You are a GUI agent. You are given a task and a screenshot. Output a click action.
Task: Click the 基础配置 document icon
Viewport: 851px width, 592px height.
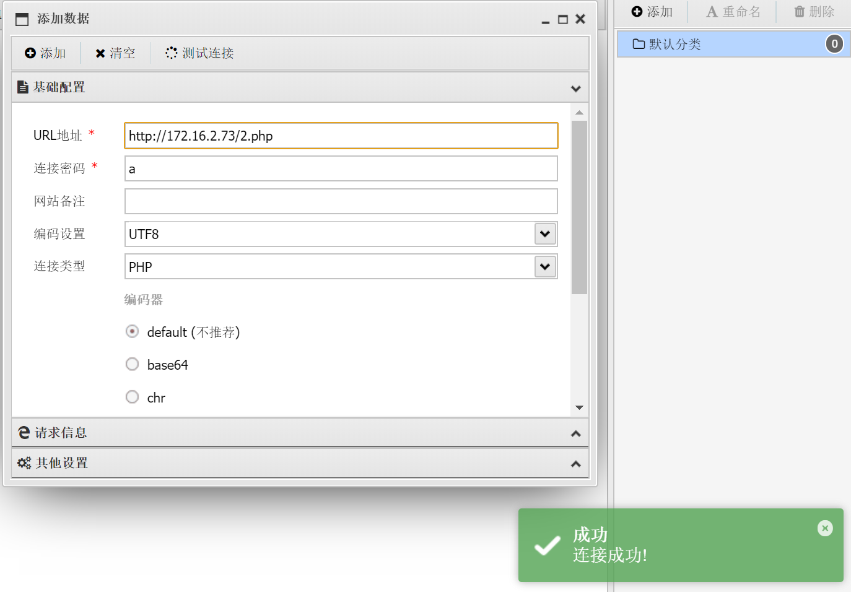point(23,87)
